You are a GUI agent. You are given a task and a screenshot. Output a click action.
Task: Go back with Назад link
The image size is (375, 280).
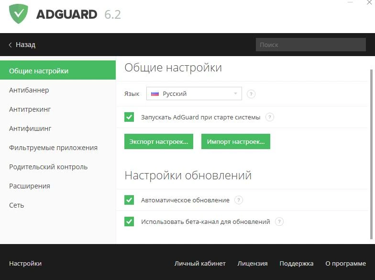pos(25,45)
